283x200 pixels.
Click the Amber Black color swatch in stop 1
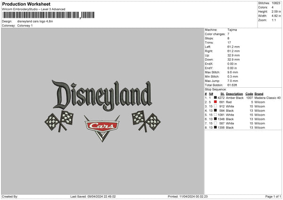click(x=216, y=98)
